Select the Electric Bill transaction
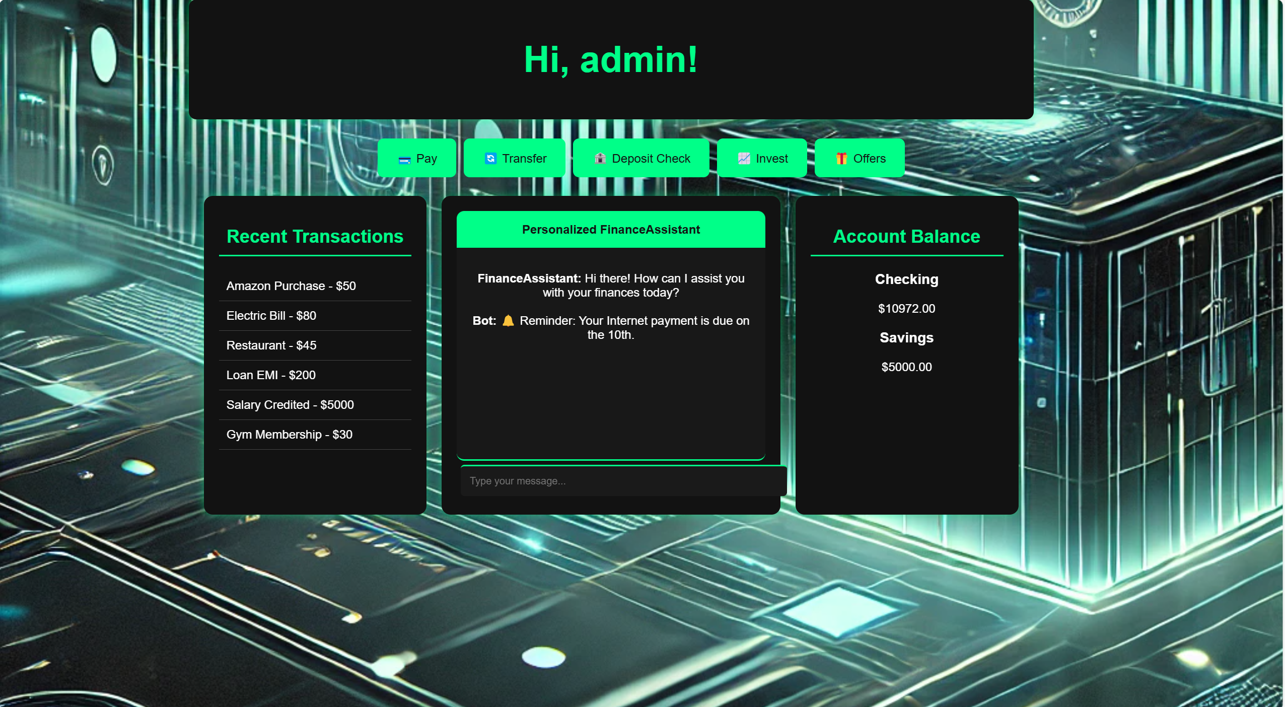Screen dimensions: 1285x707 271,316
